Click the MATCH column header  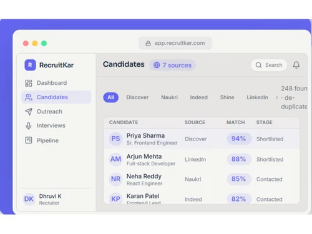coord(236,122)
